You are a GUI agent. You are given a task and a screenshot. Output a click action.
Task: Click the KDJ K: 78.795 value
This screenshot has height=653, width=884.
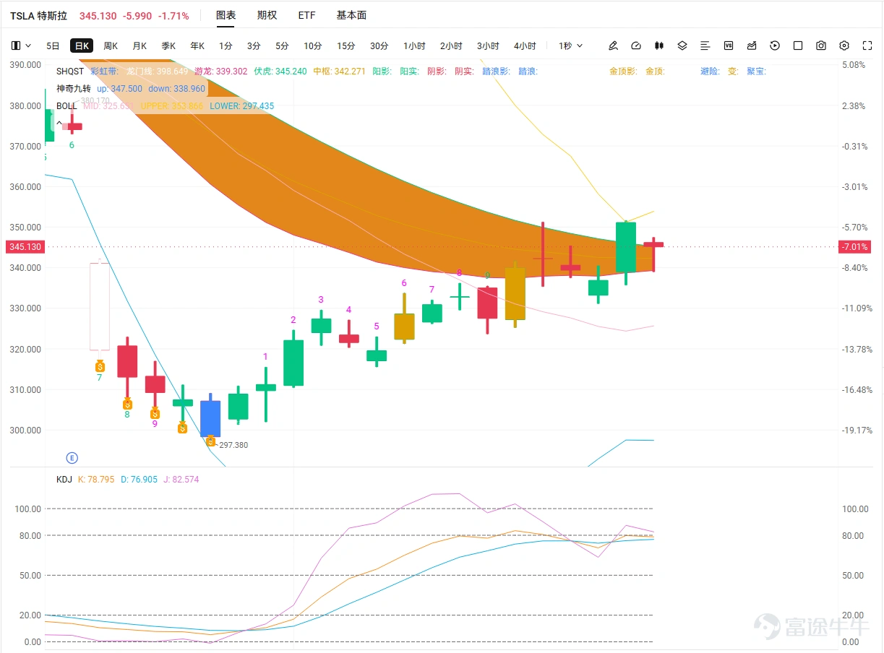(x=95, y=479)
